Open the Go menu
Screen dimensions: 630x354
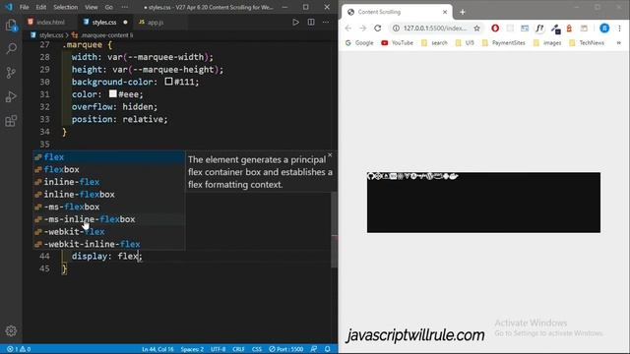tap(109, 7)
